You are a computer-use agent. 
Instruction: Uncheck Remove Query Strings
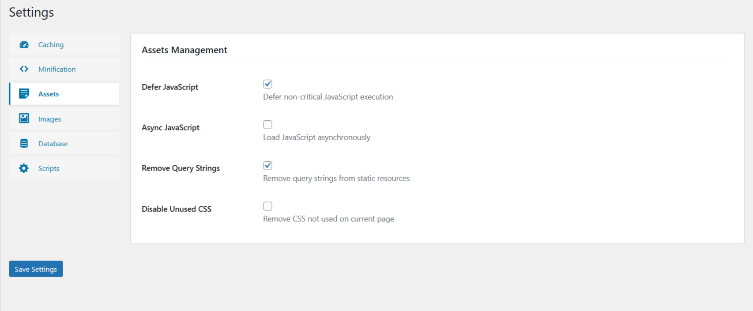click(268, 165)
